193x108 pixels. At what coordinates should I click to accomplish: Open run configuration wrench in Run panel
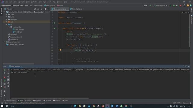click(x=5, y=73)
